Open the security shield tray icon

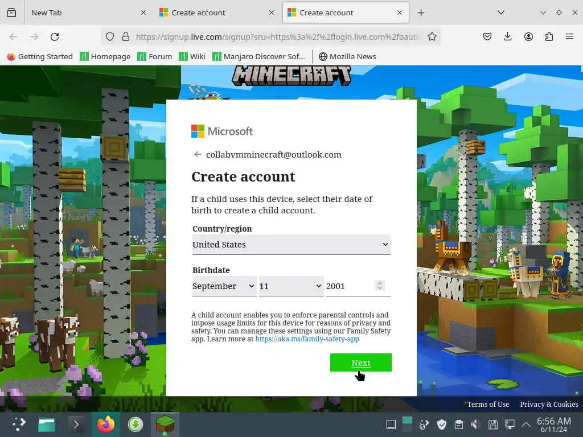(441, 424)
